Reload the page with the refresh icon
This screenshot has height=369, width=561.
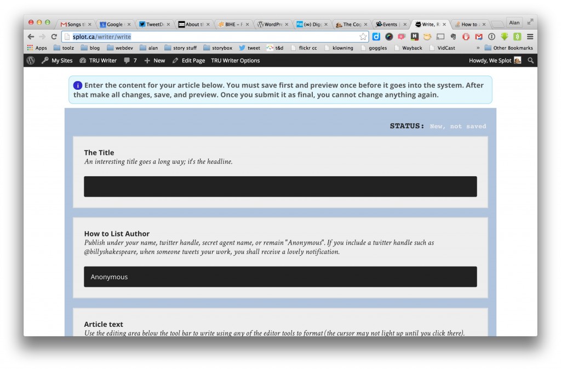coord(54,37)
